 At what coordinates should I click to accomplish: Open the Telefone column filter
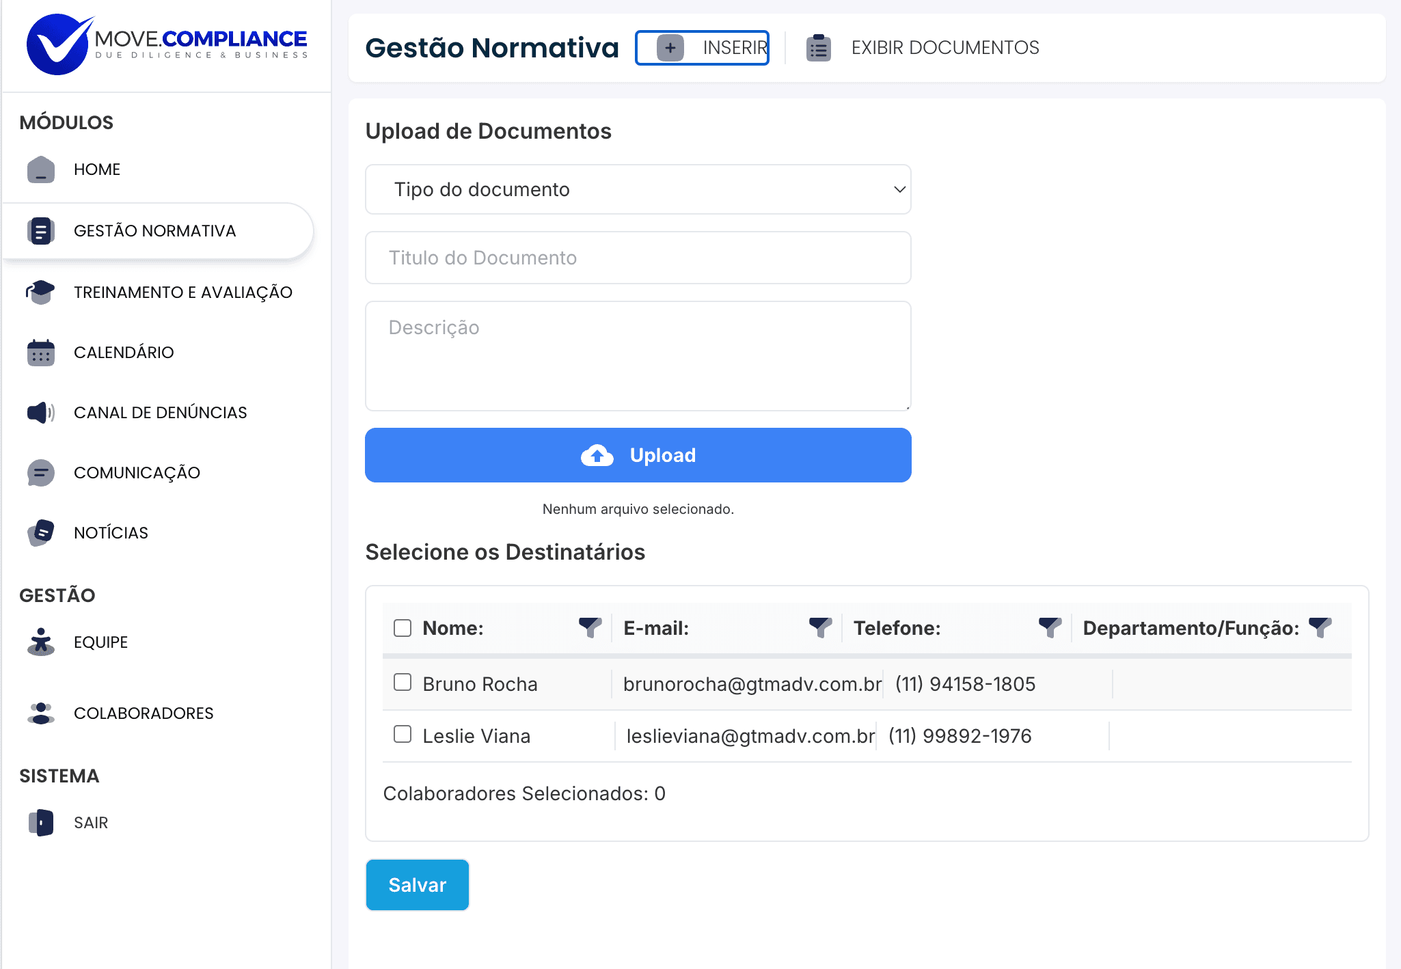coord(1049,627)
